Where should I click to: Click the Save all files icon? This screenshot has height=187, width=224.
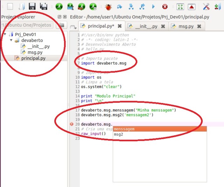pos(44,6)
